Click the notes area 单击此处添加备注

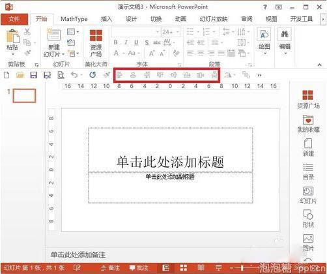coord(78,254)
